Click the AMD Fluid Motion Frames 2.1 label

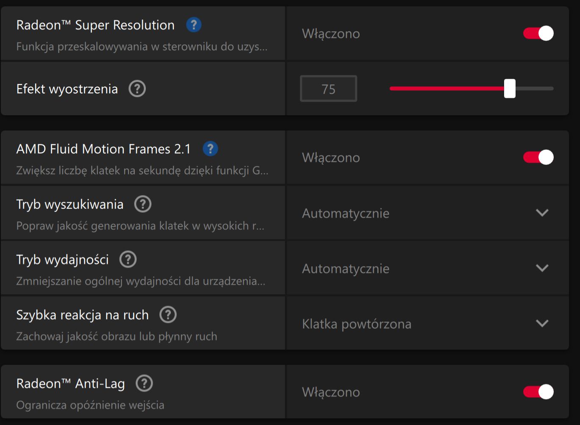point(103,149)
